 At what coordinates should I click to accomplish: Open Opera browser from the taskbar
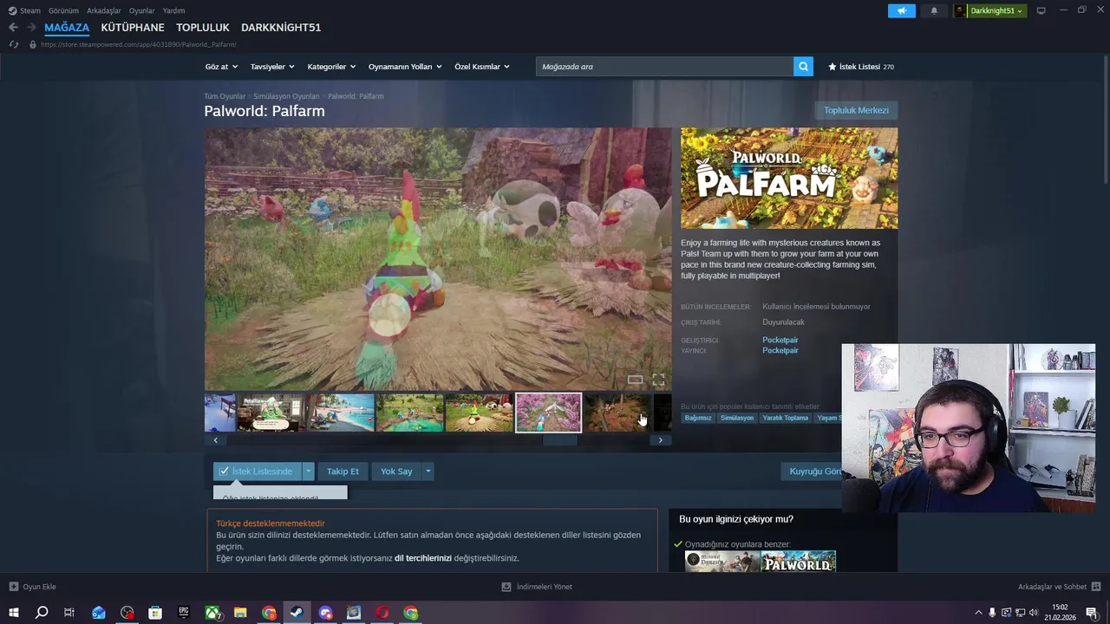pos(382,613)
